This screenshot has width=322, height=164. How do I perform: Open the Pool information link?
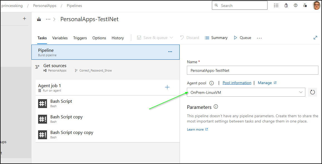click(237, 83)
